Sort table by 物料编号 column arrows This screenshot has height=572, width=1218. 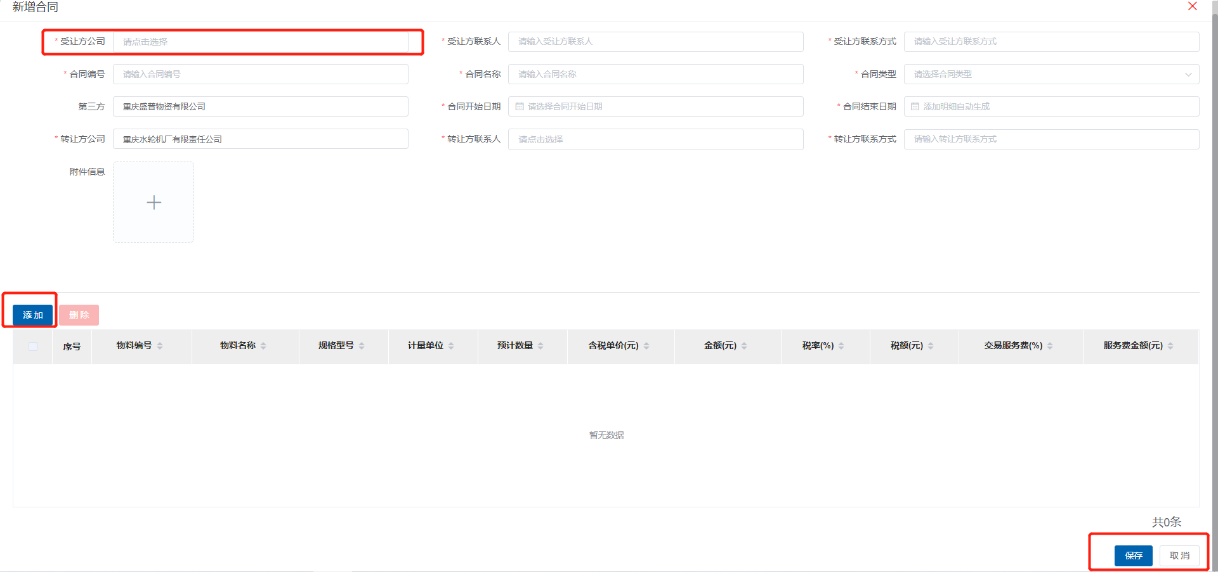point(160,346)
